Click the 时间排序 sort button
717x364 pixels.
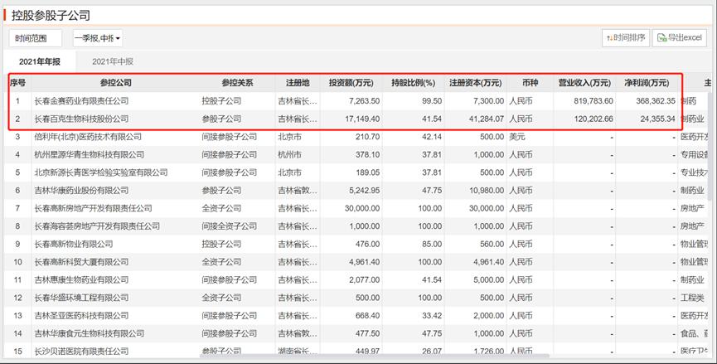(626, 38)
